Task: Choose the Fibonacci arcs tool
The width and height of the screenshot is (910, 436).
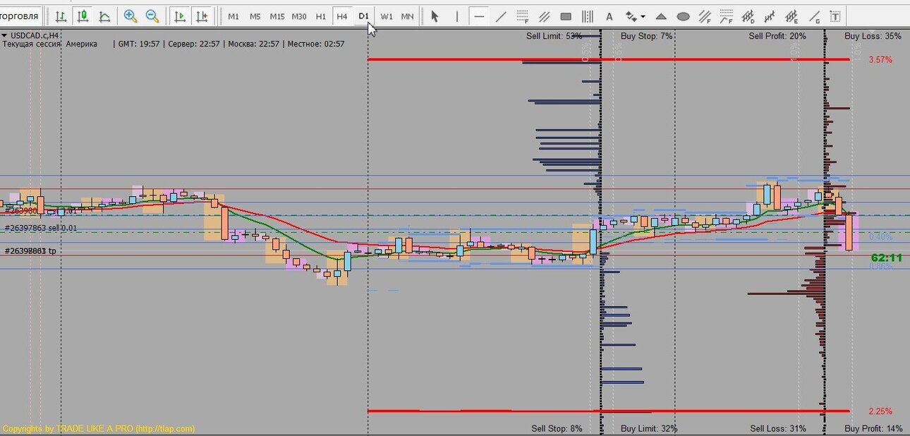Action: point(727,16)
